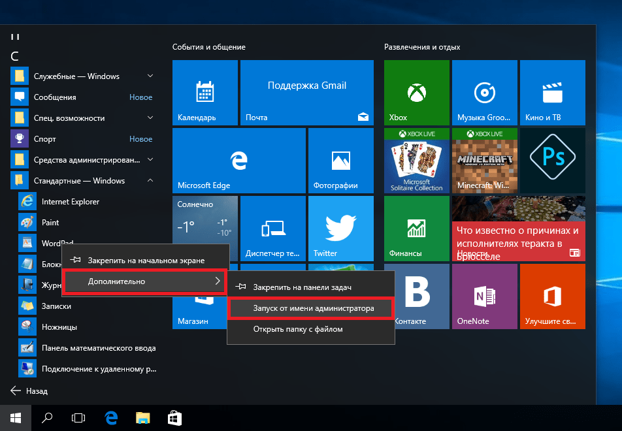Image resolution: width=622 pixels, height=431 pixels.
Task: Open File Explorer on the taskbar
Action: 143,417
